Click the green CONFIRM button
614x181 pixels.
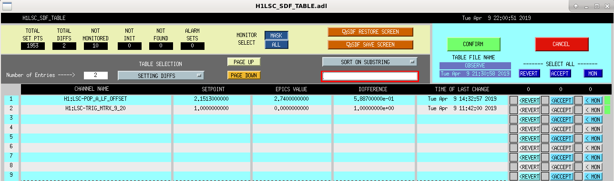click(473, 44)
